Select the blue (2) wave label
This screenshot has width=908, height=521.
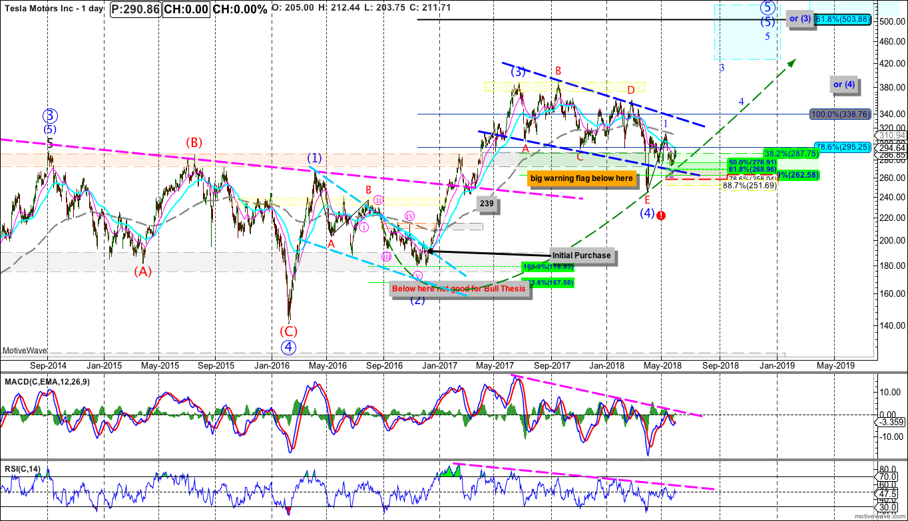coord(417,300)
